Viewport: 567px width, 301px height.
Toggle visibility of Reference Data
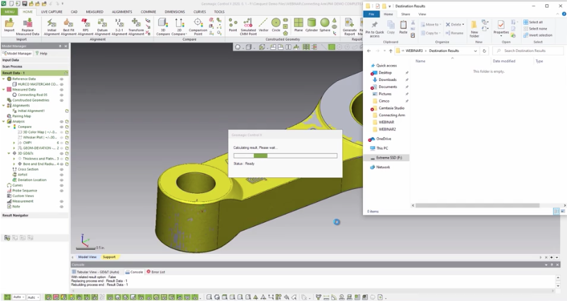(62, 79)
